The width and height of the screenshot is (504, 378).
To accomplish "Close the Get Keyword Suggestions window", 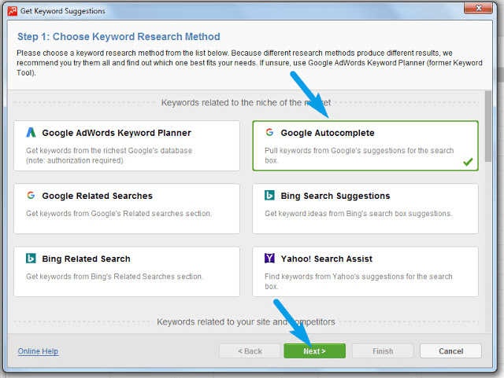I will [478, 8].
